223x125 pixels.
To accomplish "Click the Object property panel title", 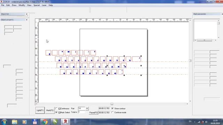I will click(x=7, y=20).
